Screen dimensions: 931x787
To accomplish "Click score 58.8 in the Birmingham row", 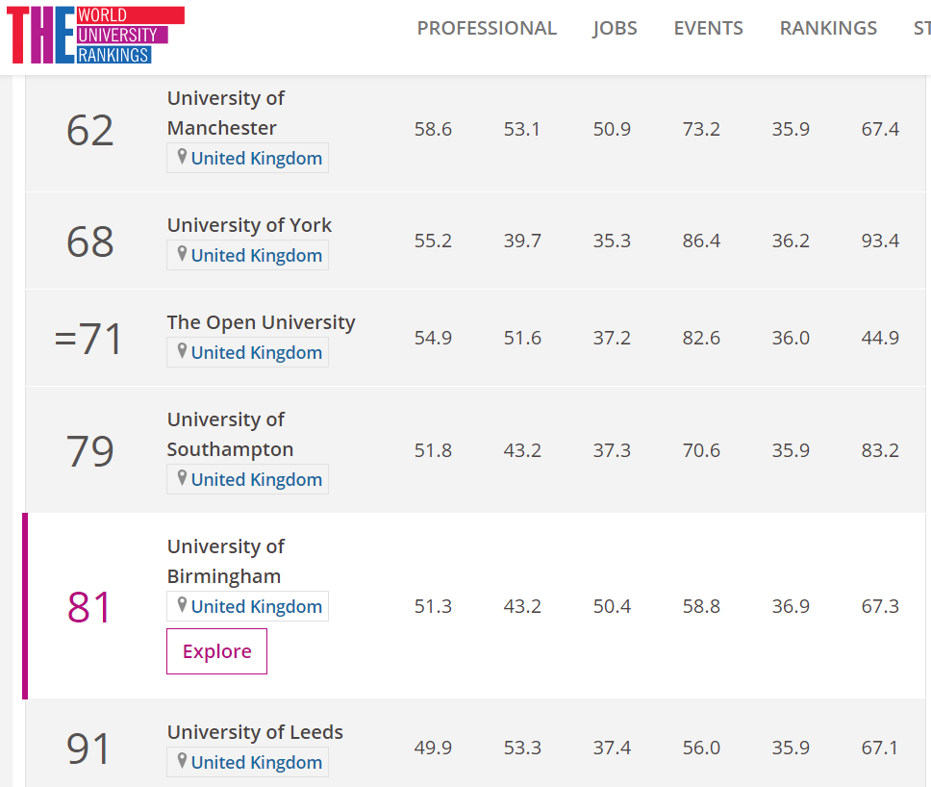I will (701, 606).
